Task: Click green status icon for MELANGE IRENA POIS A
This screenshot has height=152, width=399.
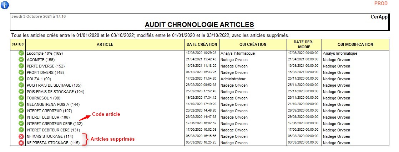Action: (x=21, y=104)
